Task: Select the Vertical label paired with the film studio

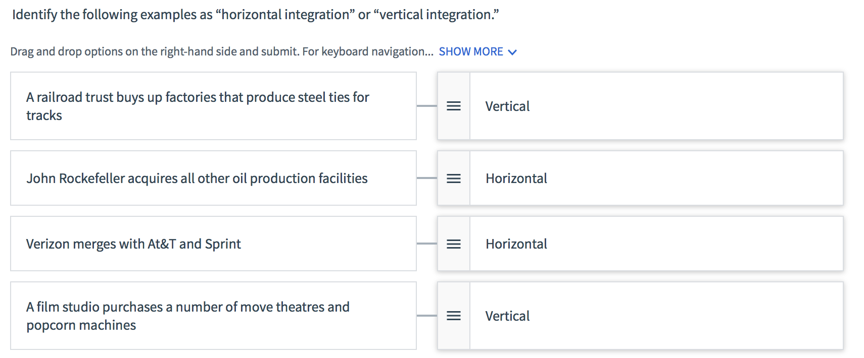Action: pyautogui.click(x=507, y=316)
